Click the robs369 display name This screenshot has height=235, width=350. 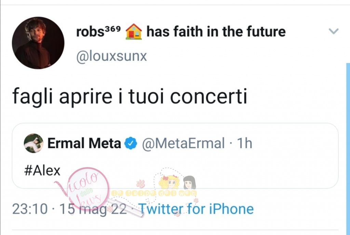click(98, 31)
